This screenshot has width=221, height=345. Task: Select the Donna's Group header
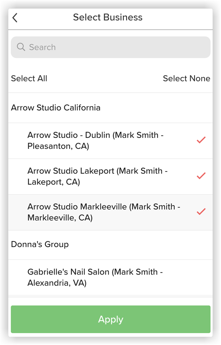[x=110, y=245]
